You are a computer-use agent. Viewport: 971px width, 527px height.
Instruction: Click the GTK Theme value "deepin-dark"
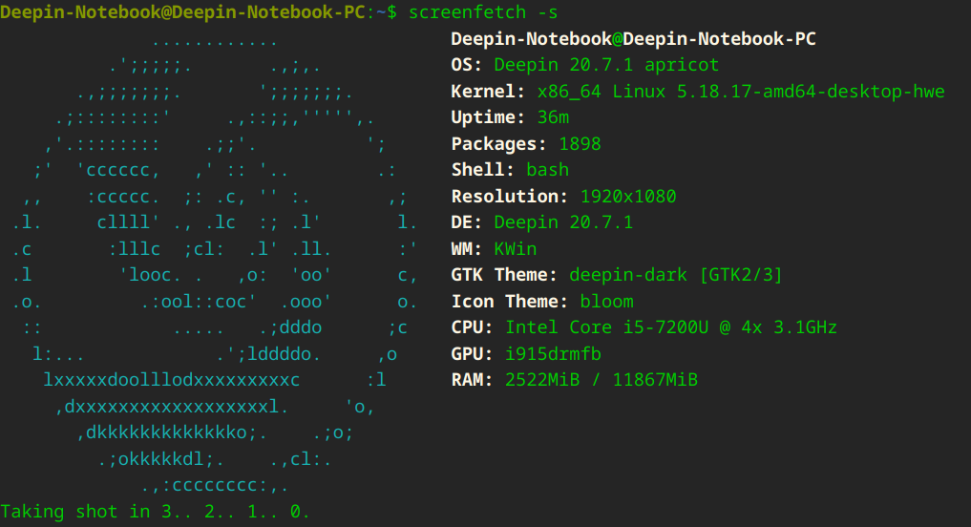[628, 275]
